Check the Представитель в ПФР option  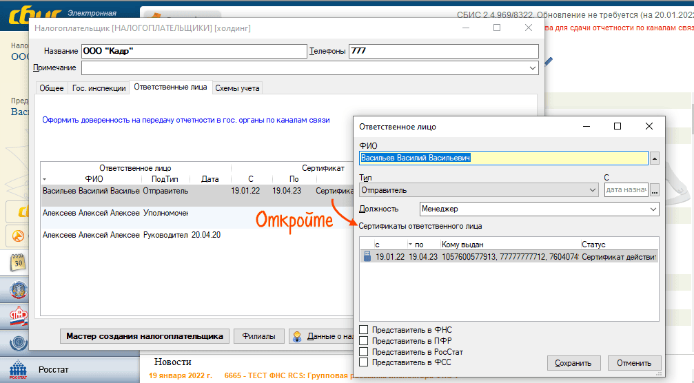[364, 341]
